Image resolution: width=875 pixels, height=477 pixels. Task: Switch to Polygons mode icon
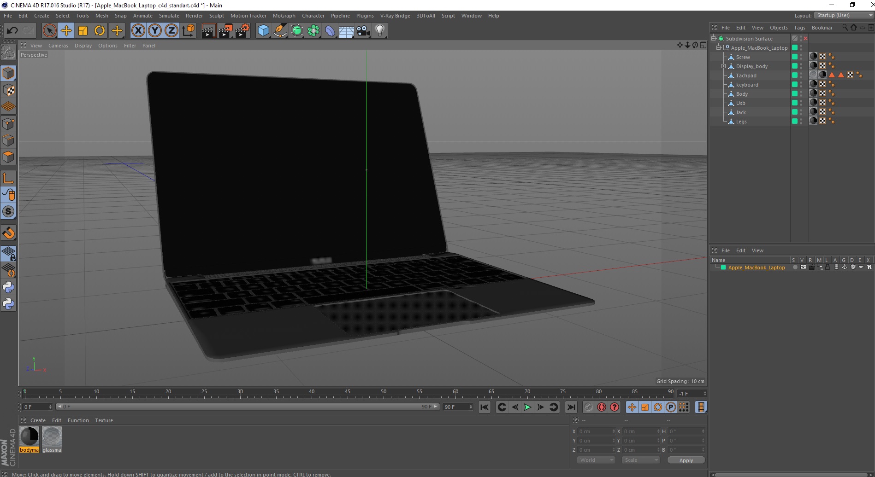(8, 157)
